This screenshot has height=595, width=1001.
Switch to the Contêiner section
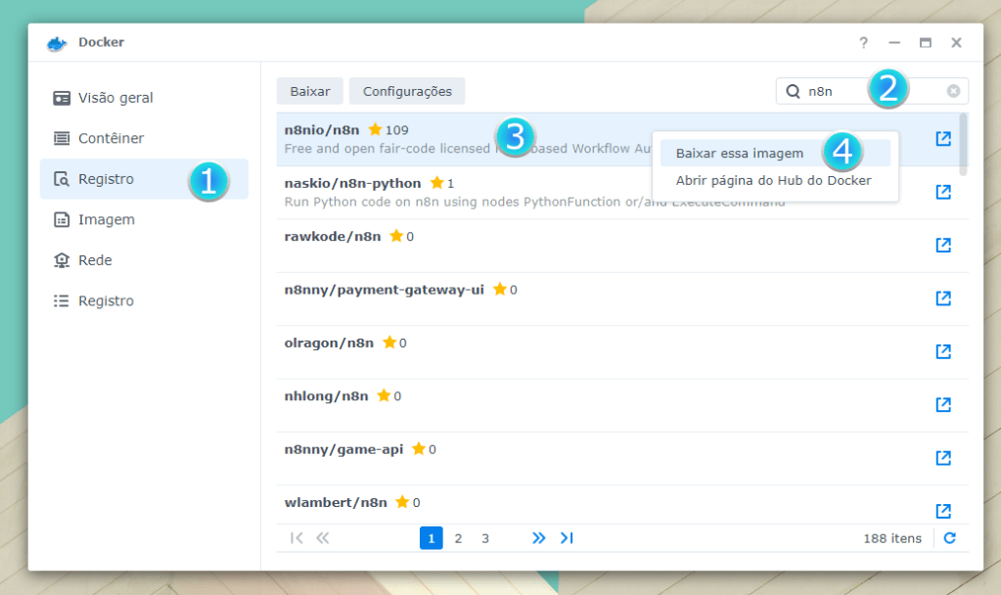click(x=111, y=139)
